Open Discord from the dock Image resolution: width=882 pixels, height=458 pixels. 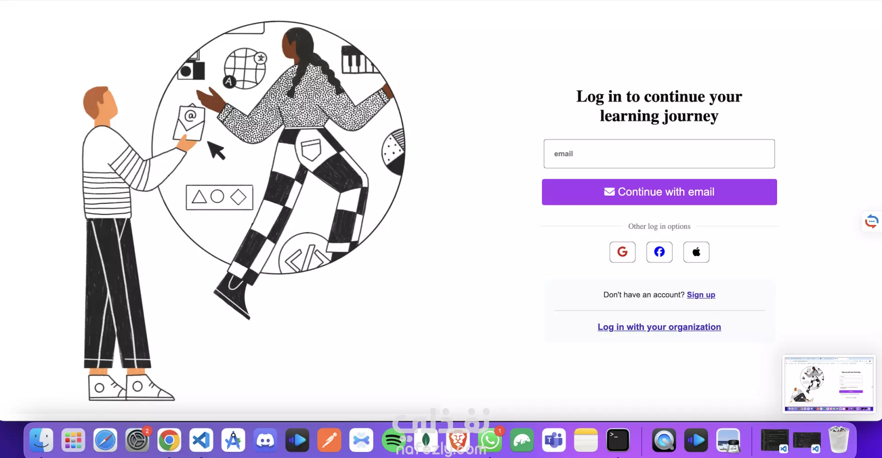pyautogui.click(x=265, y=440)
